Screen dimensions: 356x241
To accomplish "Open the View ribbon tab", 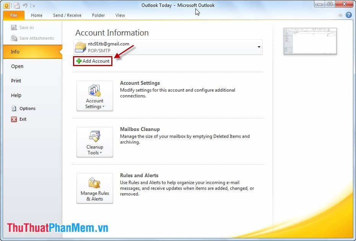I will pyautogui.click(x=120, y=15).
